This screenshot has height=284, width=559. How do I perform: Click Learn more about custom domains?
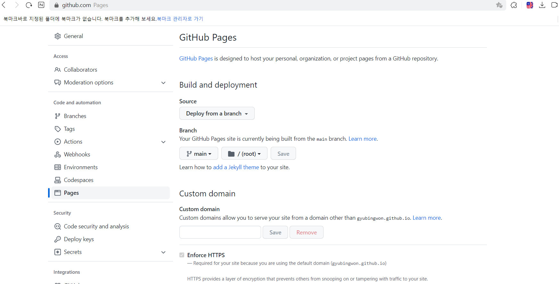pos(427,218)
